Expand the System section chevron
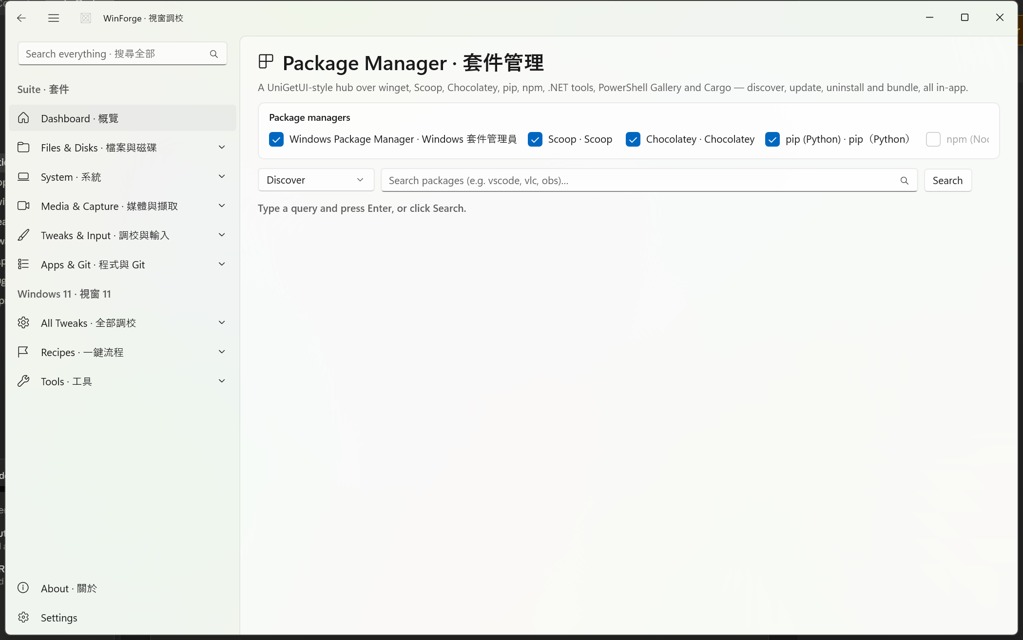1023x640 pixels. pyautogui.click(x=222, y=177)
